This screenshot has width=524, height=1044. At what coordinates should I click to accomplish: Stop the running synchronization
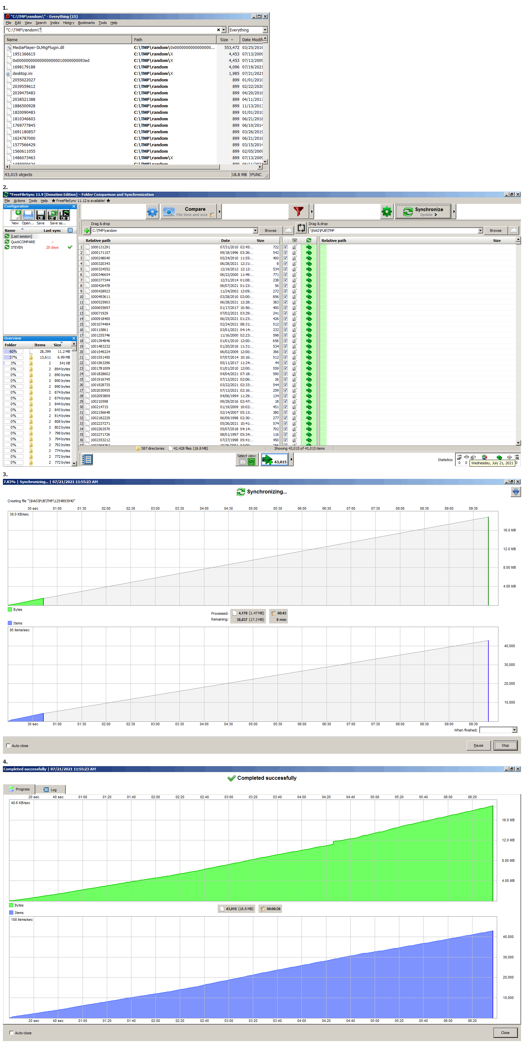coord(505,746)
